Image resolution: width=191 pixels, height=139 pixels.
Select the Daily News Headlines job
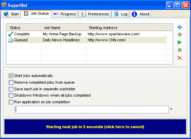(x=61, y=40)
